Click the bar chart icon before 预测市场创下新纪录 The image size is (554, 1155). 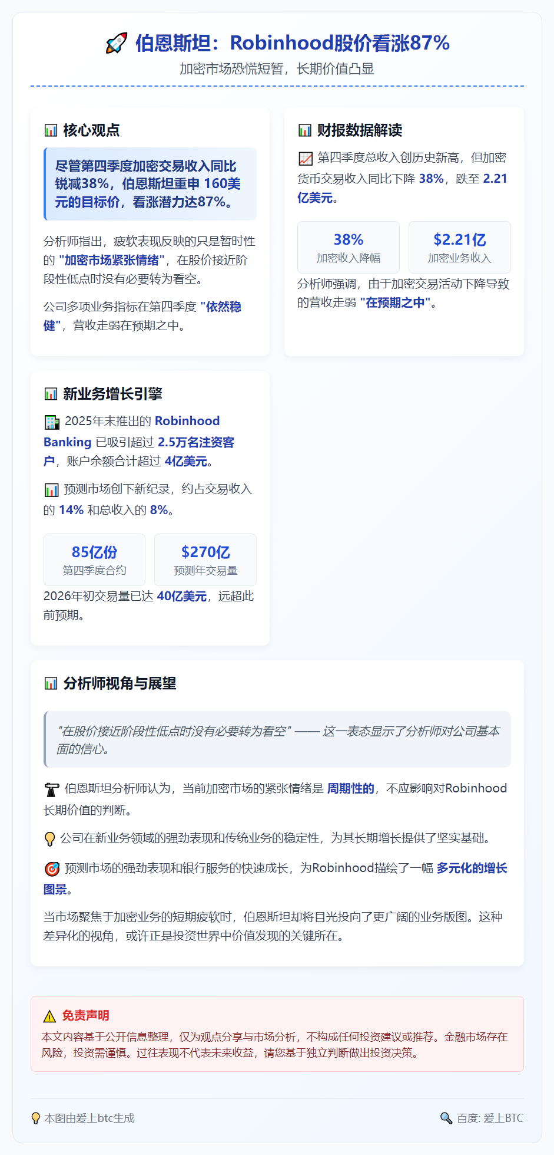(x=52, y=489)
